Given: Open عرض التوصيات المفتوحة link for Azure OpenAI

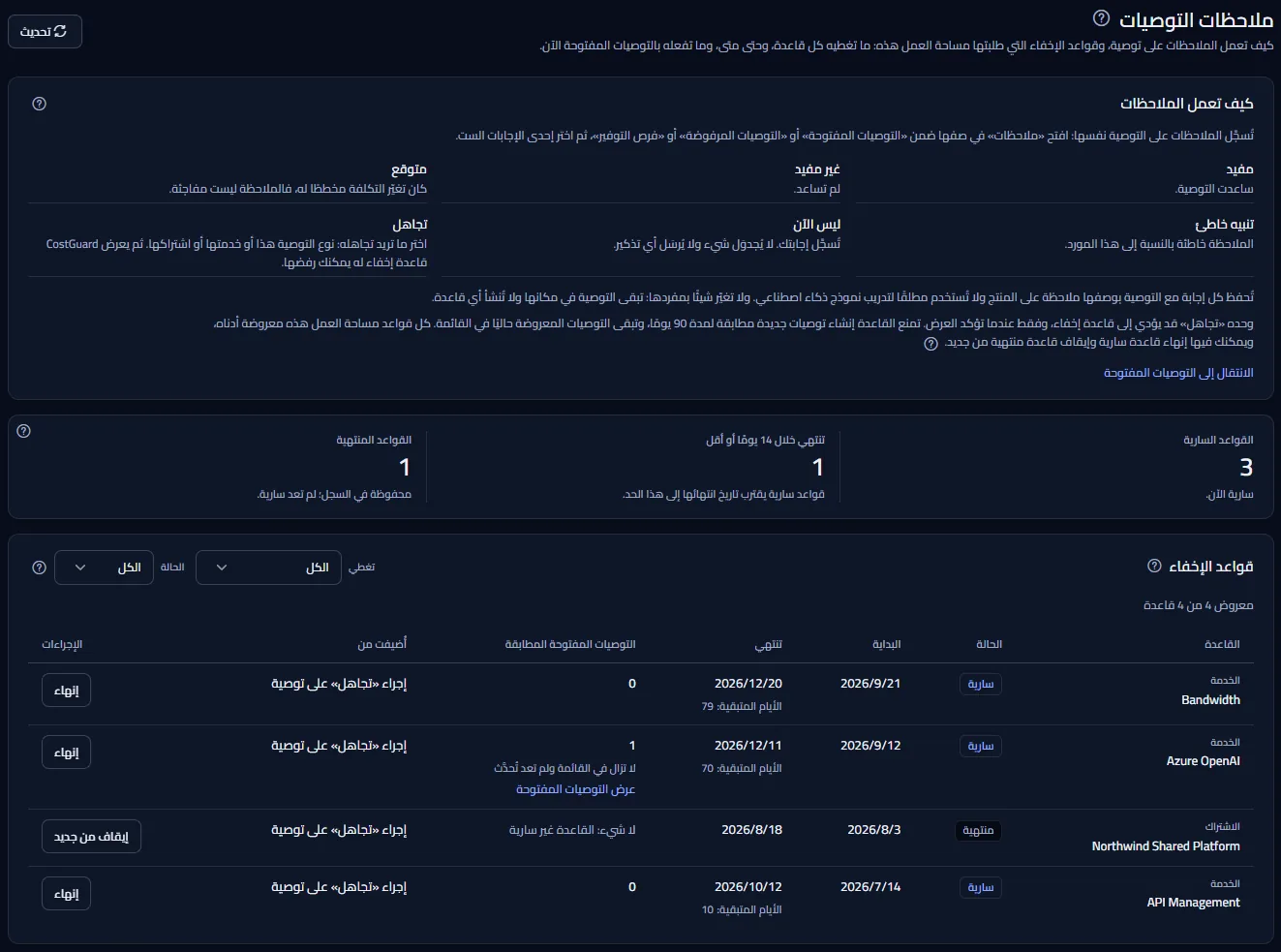Looking at the screenshot, I should pyautogui.click(x=575, y=789).
